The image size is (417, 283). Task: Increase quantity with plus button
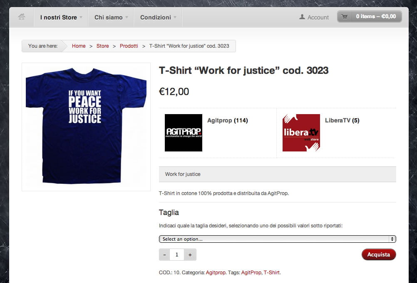point(190,255)
